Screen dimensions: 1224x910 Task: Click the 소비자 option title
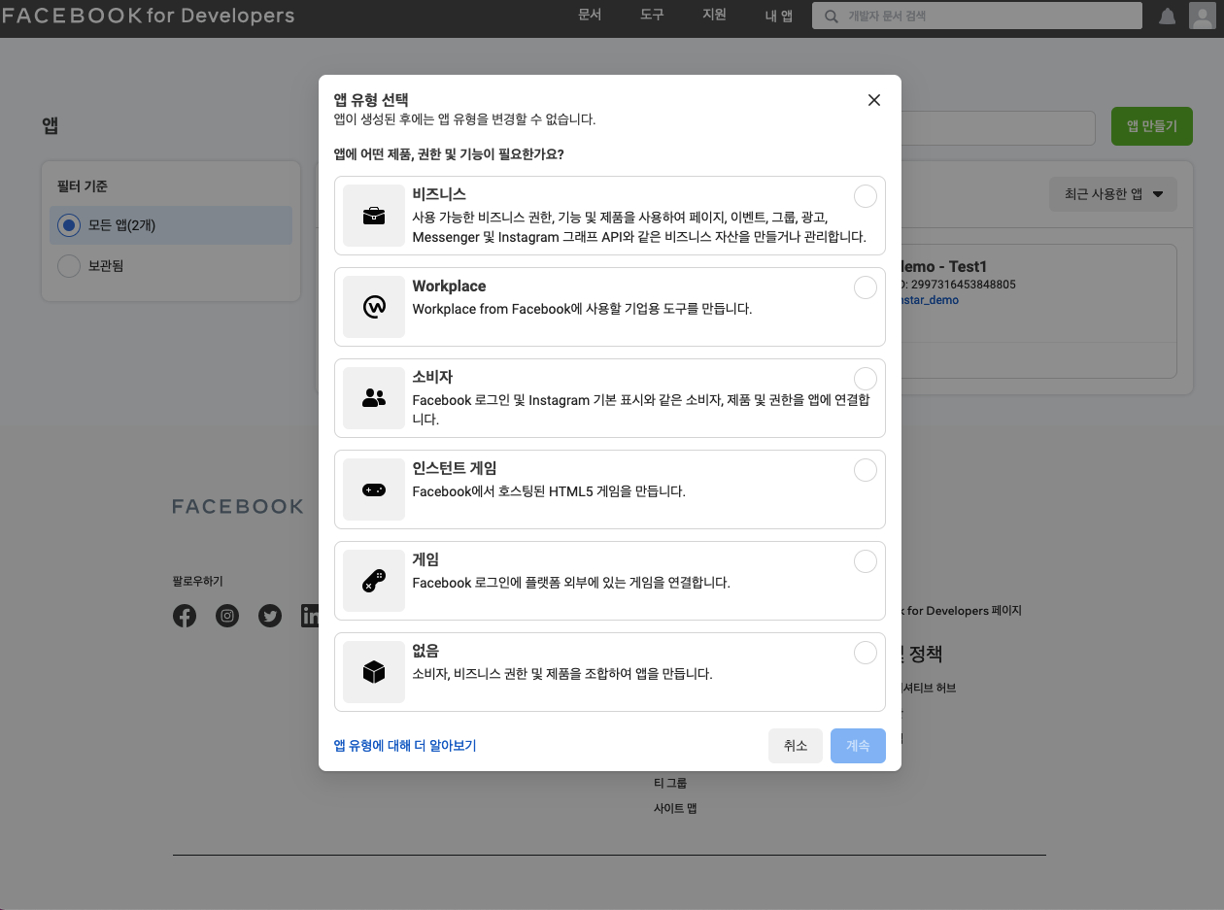click(432, 378)
